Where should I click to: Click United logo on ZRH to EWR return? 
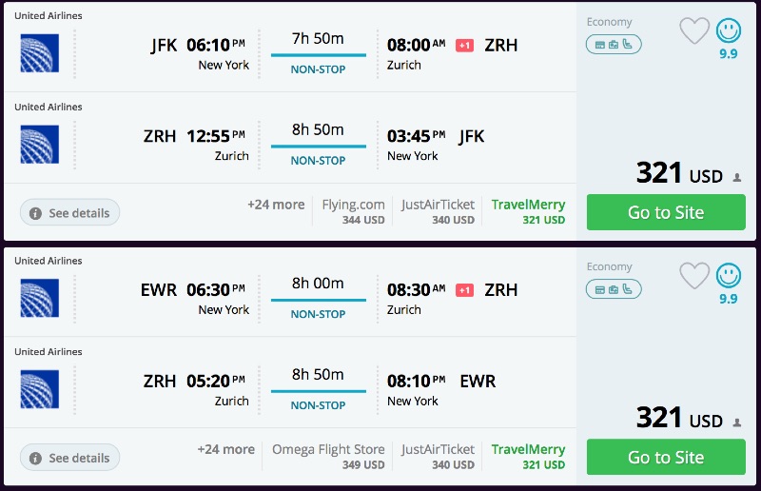(x=40, y=389)
